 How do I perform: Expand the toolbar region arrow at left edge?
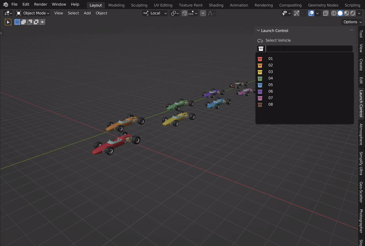click(1, 33)
